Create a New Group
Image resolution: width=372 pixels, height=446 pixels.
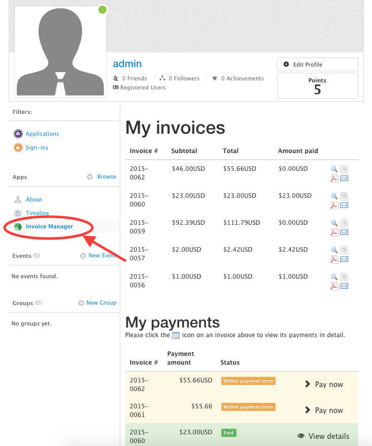click(102, 303)
